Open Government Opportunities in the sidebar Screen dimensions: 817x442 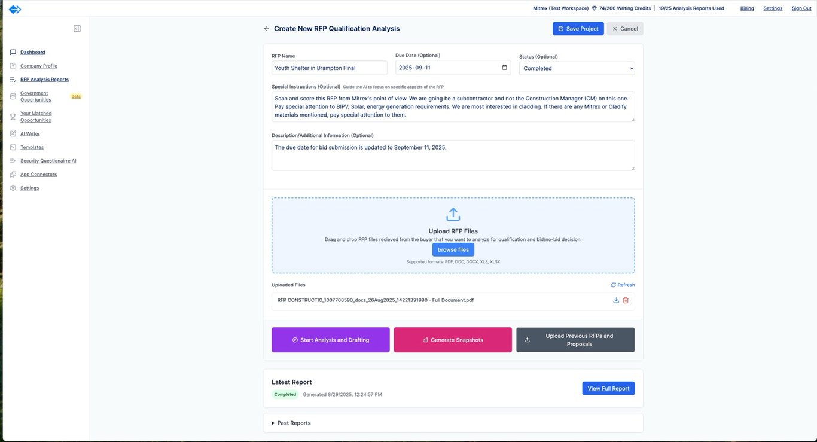point(36,96)
